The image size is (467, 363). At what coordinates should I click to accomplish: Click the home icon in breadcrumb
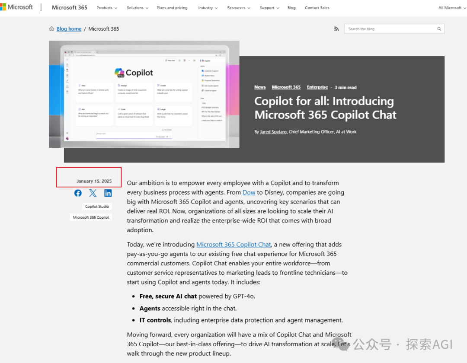click(x=52, y=29)
